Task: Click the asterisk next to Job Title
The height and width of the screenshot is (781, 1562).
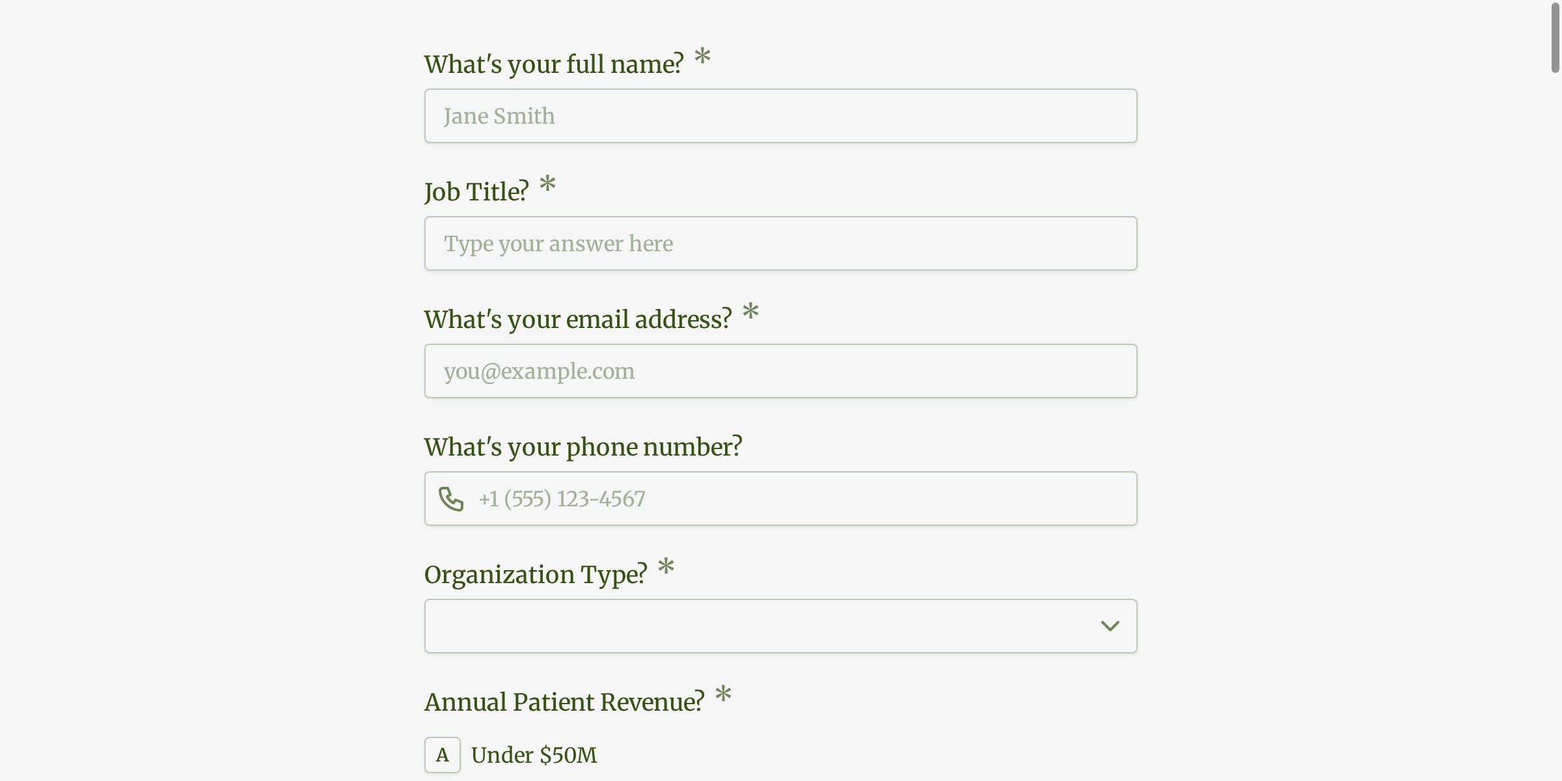Action: pyautogui.click(x=547, y=185)
